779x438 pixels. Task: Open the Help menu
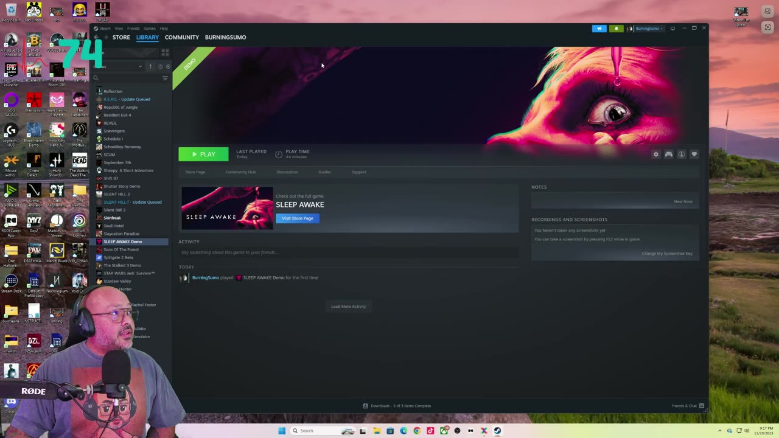pos(164,29)
